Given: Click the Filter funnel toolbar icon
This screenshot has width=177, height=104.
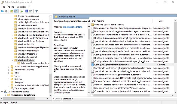Looking at the screenshot, I should point(36,11).
